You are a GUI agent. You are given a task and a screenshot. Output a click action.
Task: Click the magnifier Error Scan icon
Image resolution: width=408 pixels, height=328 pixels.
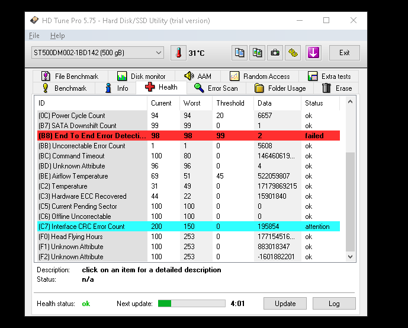(199, 88)
